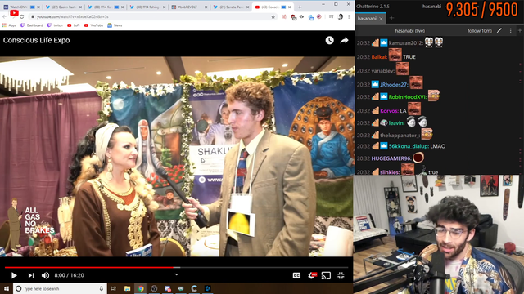
Task: Click the extension icon right of bookmark star
Action: 284,16
